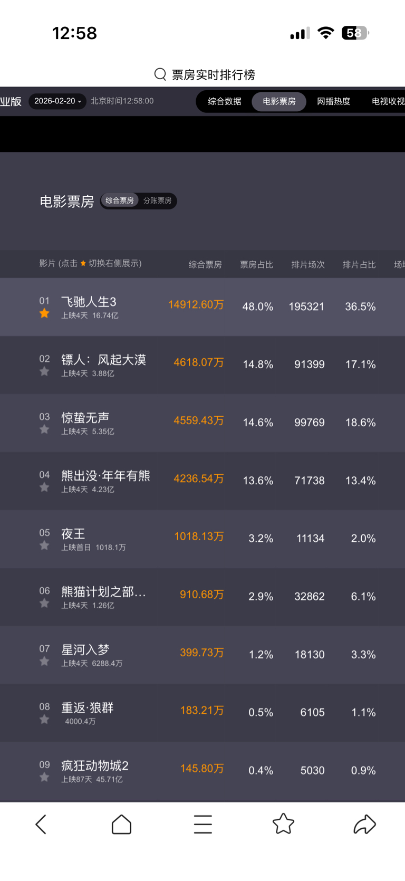Toggle star for 疯狂动物城2
Viewport: 405px width, 881px height.
pos(44,778)
